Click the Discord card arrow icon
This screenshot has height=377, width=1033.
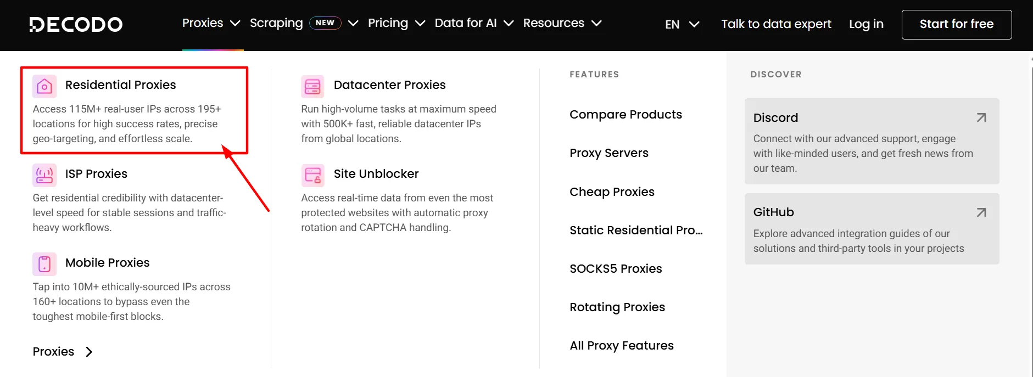pos(981,117)
